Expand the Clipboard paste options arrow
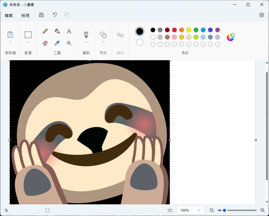269x216 pixels. click(11, 42)
